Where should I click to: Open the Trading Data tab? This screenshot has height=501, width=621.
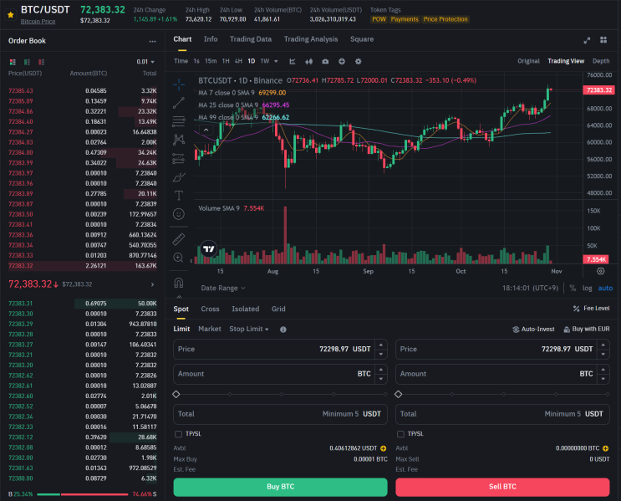pyautogui.click(x=251, y=39)
